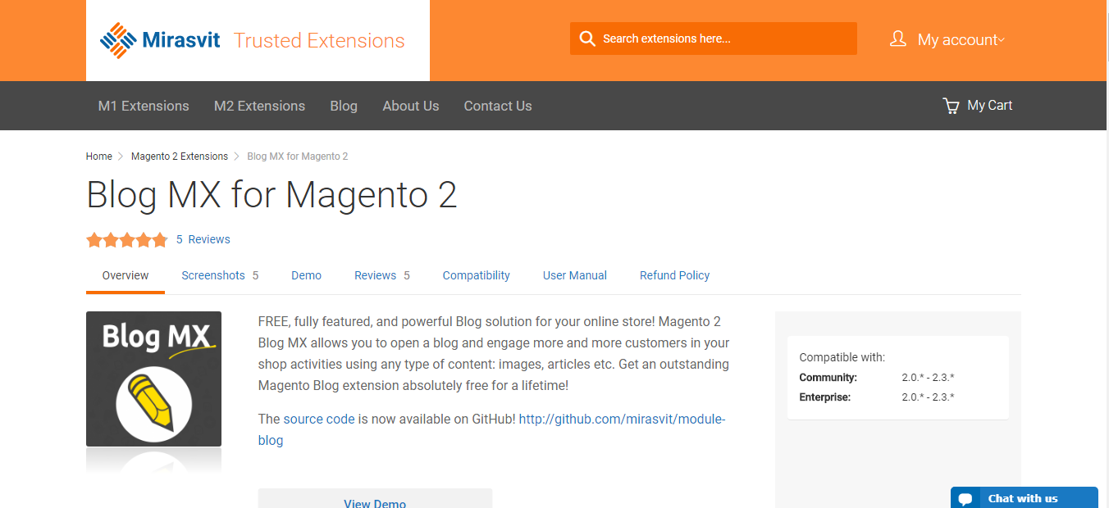
Task: Open the 5 Reviews link
Action: click(x=203, y=239)
